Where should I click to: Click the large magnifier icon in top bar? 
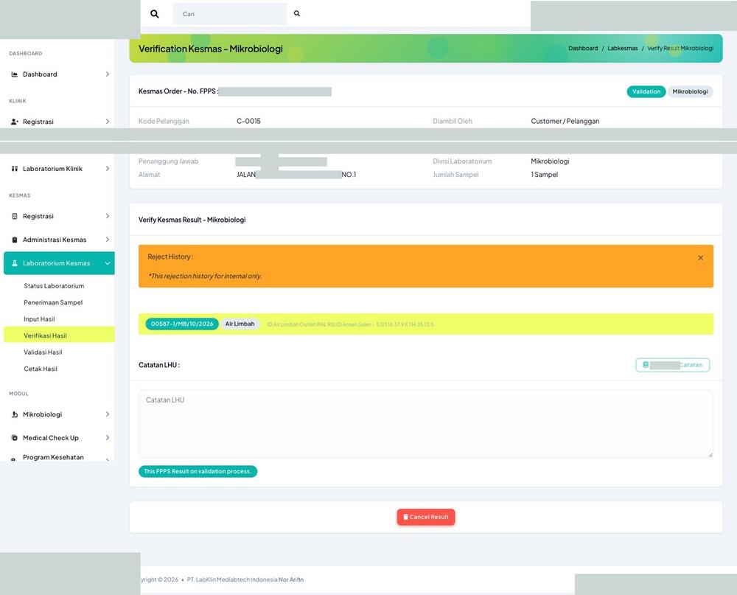(154, 14)
